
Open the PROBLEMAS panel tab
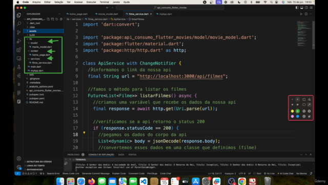73,155
